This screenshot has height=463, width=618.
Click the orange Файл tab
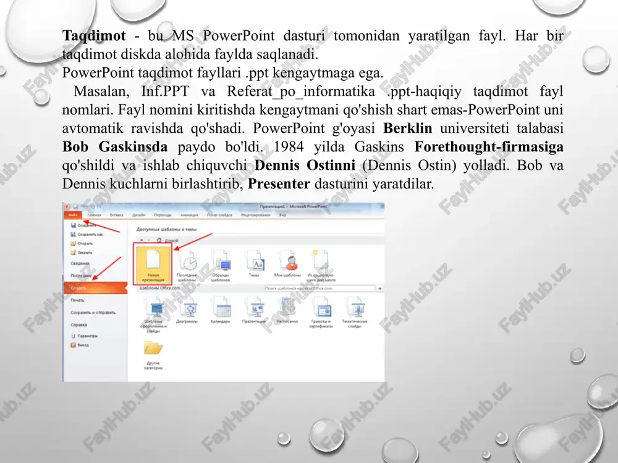[x=73, y=215]
